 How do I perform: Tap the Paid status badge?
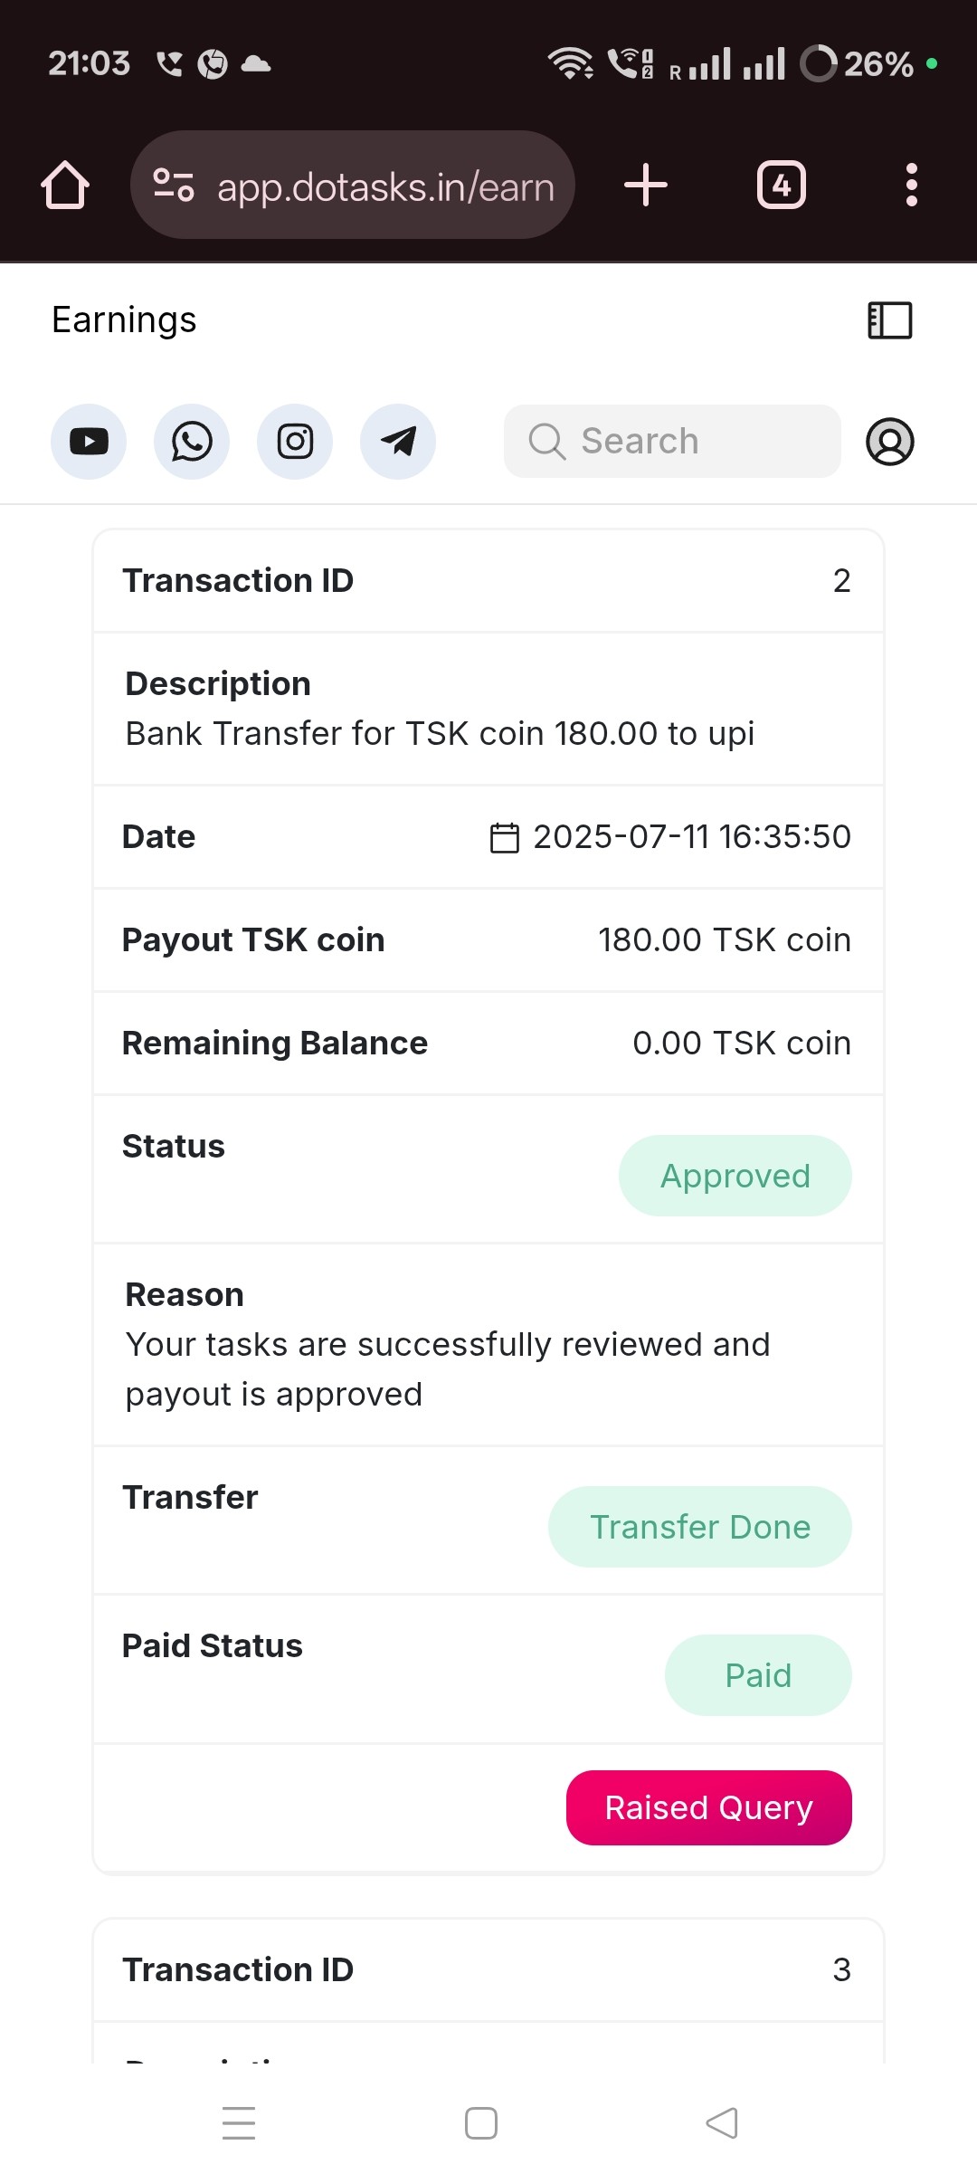click(758, 1675)
